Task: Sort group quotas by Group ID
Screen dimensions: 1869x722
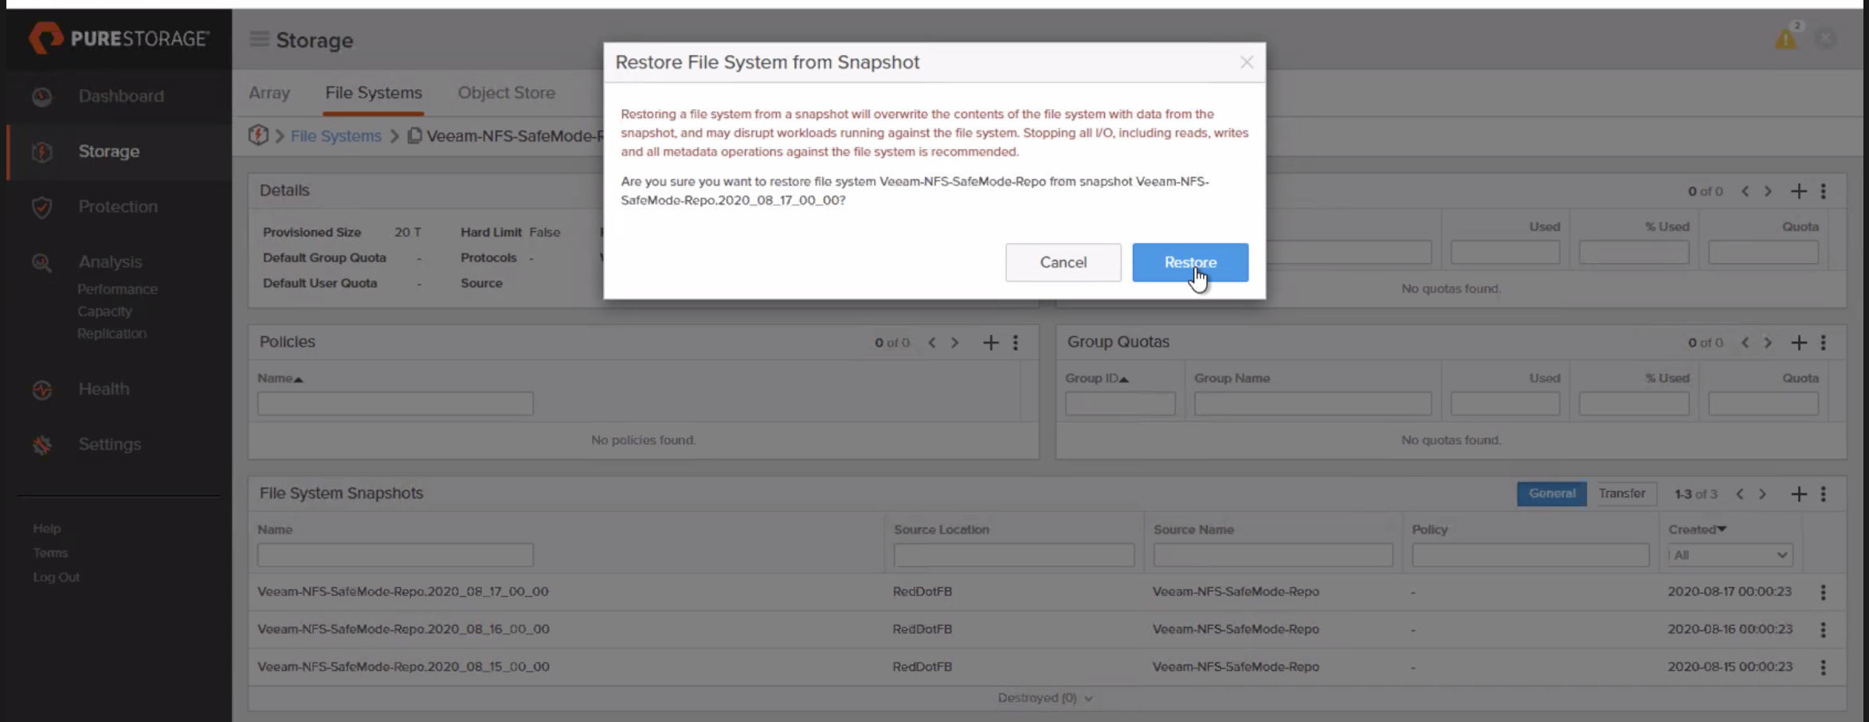Action: 1097,378
